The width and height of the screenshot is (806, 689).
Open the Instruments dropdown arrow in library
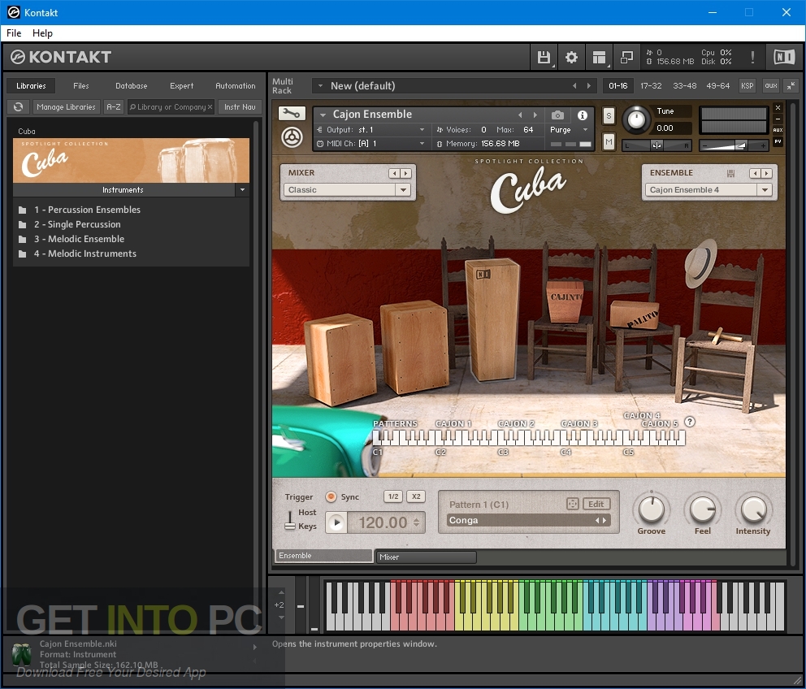[x=242, y=190]
